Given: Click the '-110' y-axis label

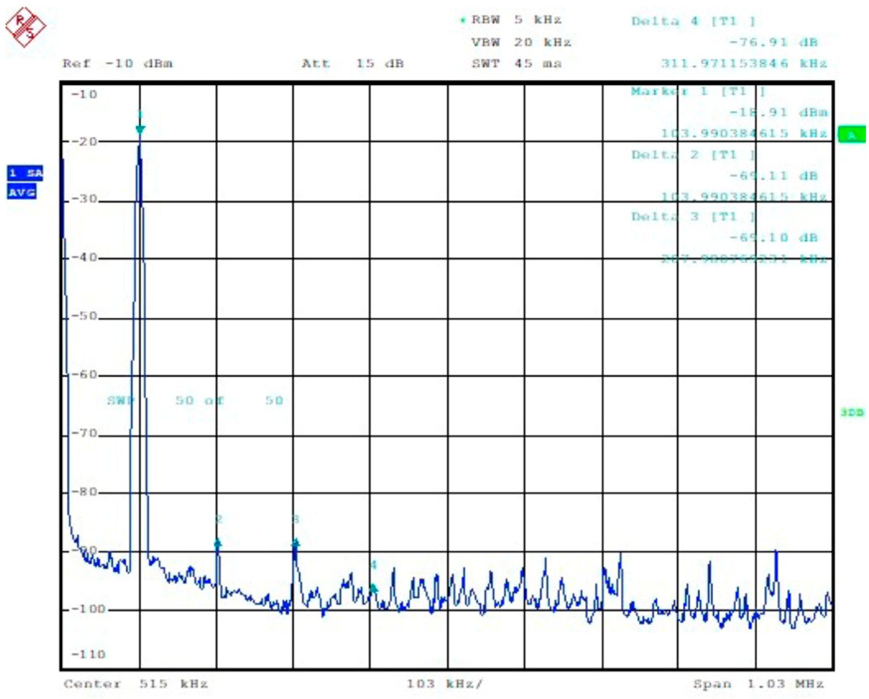Looking at the screenshot, I should (x=88, y=655).
